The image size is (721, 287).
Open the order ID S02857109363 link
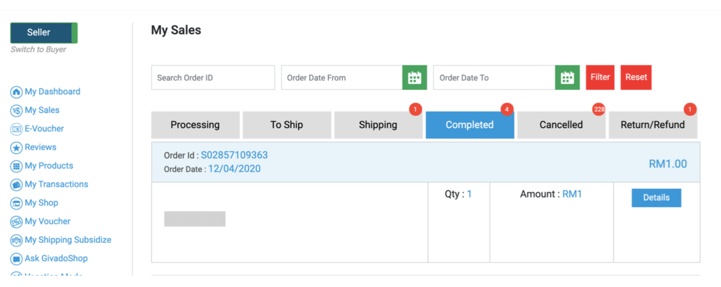(234, 155)
